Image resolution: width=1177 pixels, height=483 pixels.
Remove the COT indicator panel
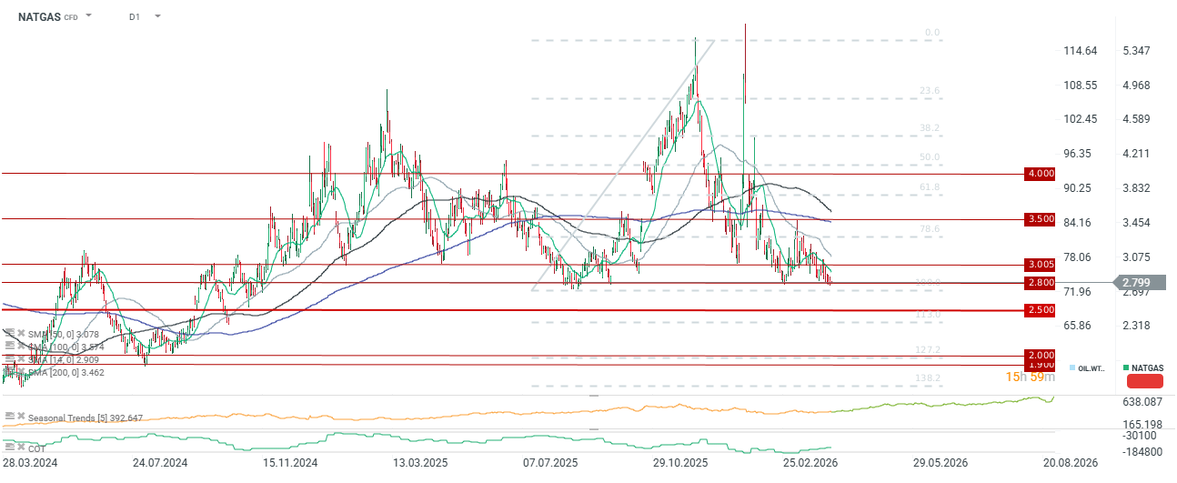coord(21,448)
